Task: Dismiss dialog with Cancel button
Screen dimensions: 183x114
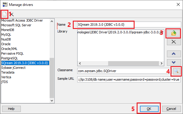Action: coord(171,109)
